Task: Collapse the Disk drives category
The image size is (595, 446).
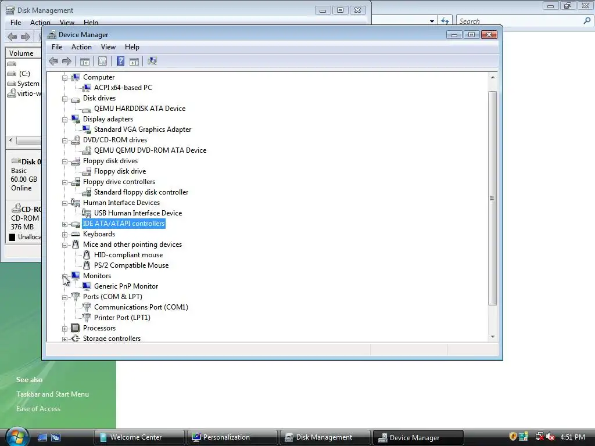Action: click(x=65, y=99)
